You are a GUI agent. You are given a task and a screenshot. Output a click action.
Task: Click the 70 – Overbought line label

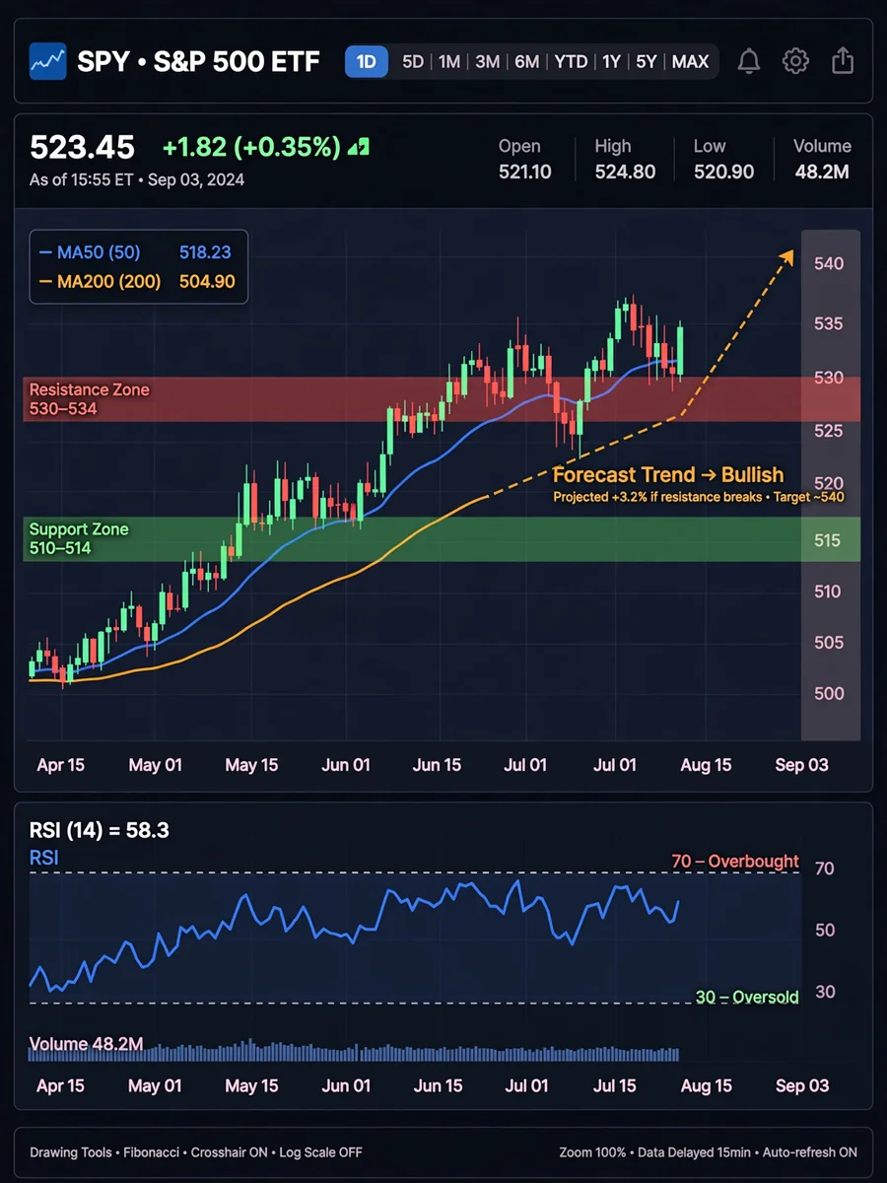(x=735, y=862)
